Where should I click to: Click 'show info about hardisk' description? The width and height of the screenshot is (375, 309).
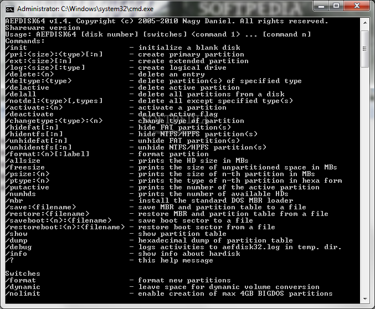(x=189, y=254)
